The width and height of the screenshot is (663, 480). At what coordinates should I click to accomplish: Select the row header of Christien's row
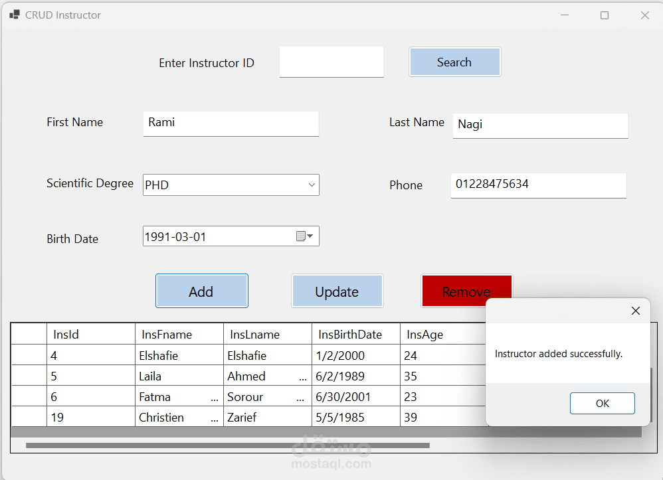(29, 417)
